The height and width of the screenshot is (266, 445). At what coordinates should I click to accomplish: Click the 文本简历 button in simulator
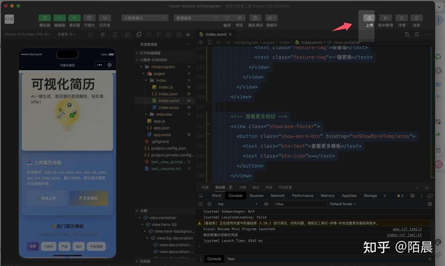point(88,198)
